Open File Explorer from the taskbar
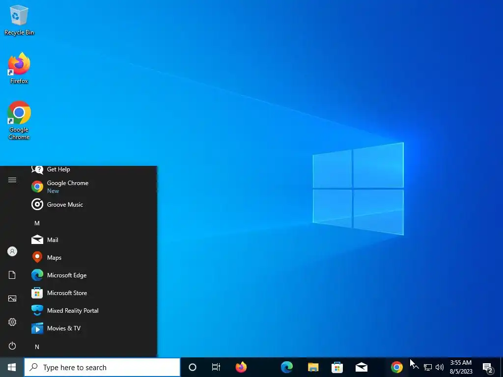Screen dimensions: 503x377 (x=313, y=367)
